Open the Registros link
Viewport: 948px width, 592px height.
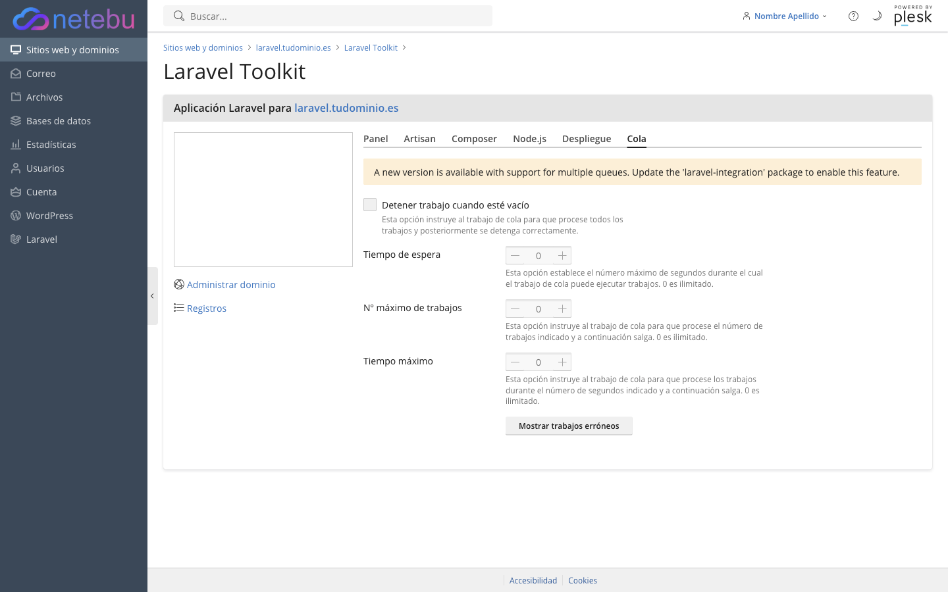pos(207,308)
